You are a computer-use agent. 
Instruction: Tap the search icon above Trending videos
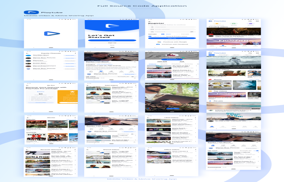pos(250,21)
